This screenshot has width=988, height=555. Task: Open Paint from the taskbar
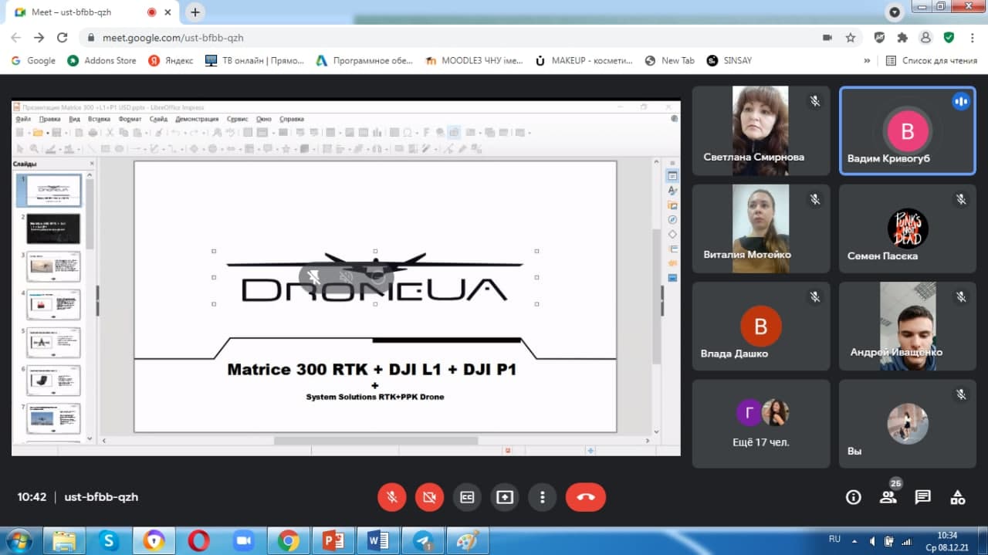[x=467, y=540]
